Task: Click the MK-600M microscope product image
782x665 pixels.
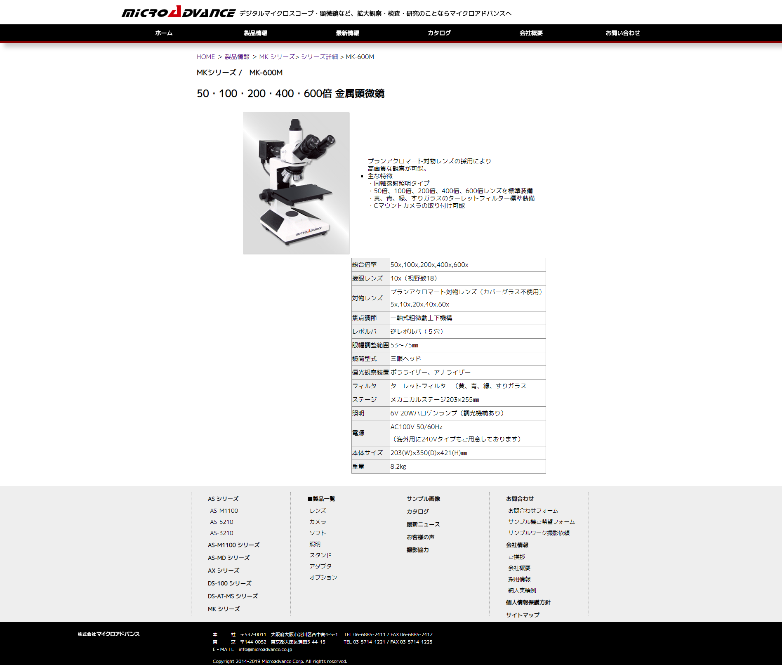Action: point(296,183)
